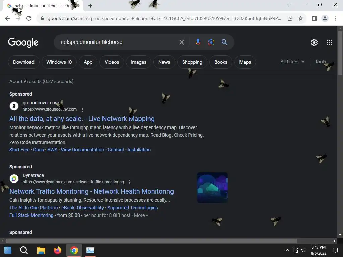Open View Documentation sitelink
Screen dimensions: 343x257
[x=82, y=150]
